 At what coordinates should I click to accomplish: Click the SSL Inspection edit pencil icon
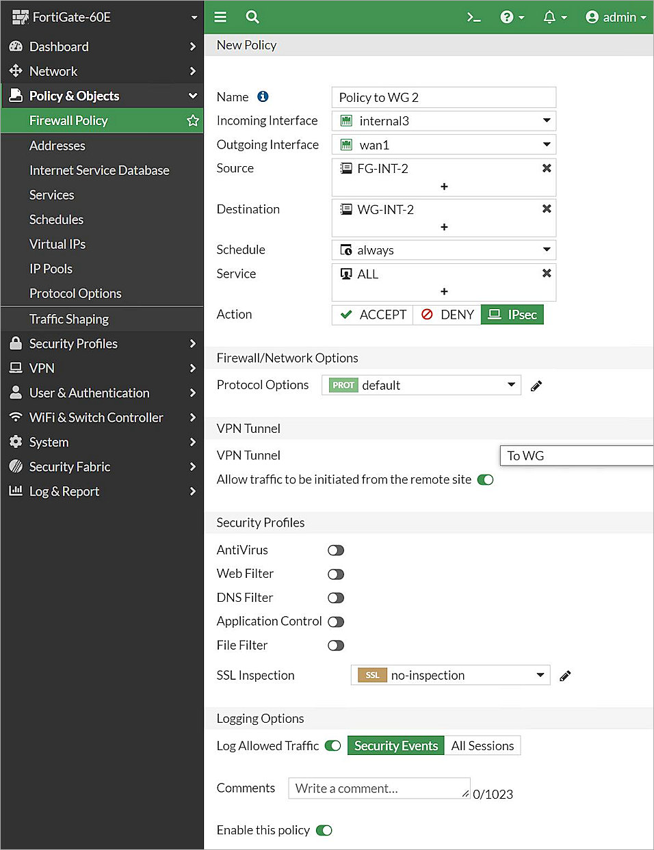[x=565, y=676]
